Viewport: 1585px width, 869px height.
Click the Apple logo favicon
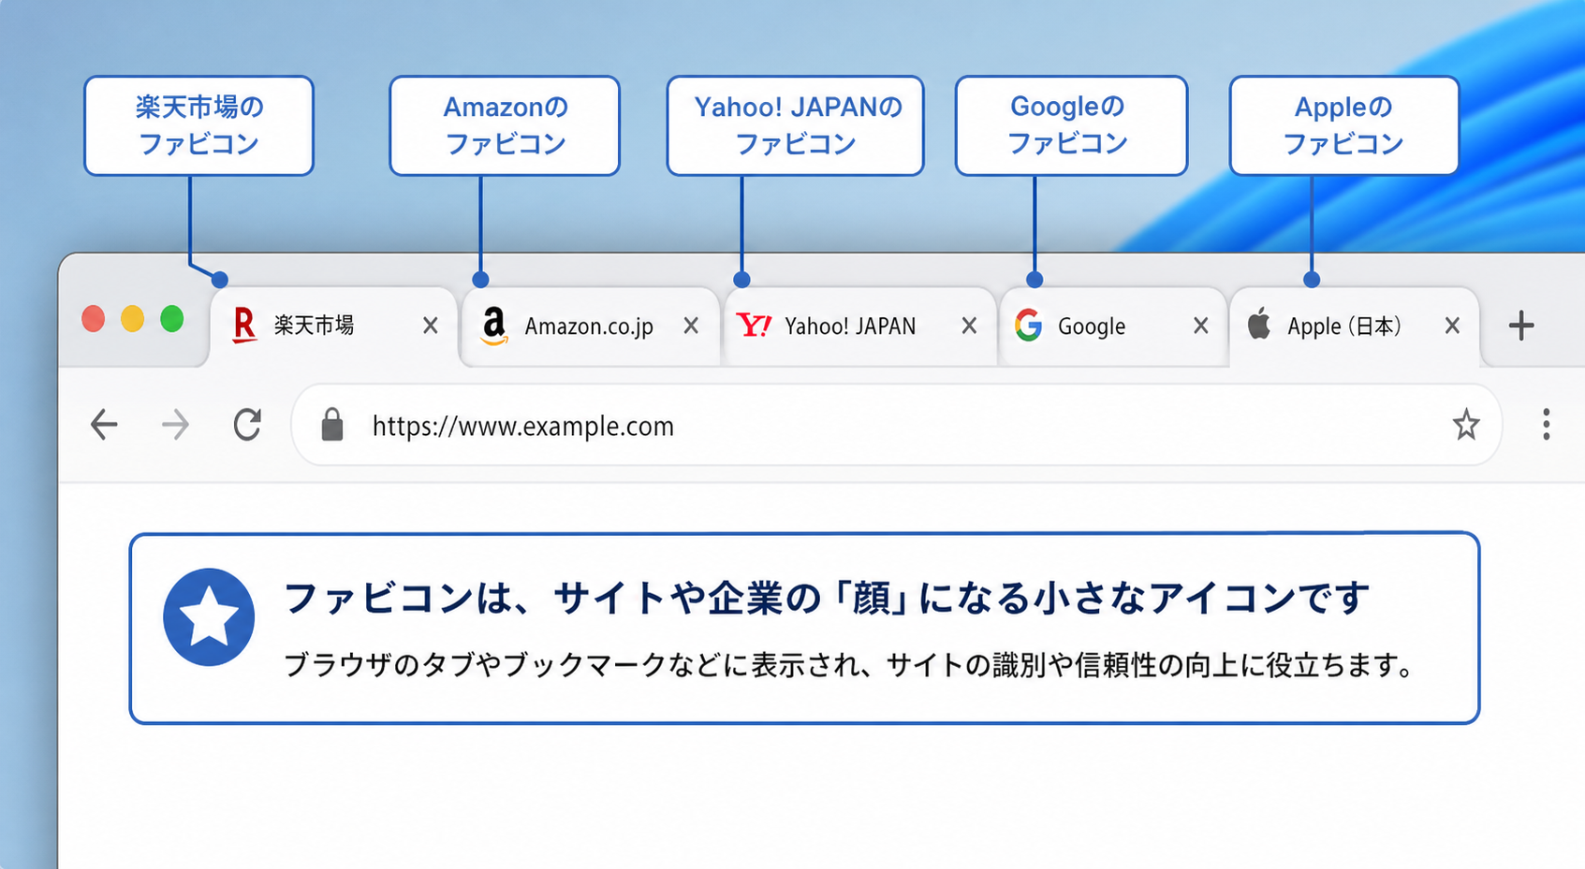[1259, 324]
